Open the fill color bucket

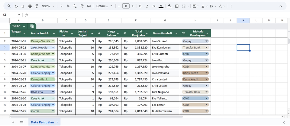(169, 6)
